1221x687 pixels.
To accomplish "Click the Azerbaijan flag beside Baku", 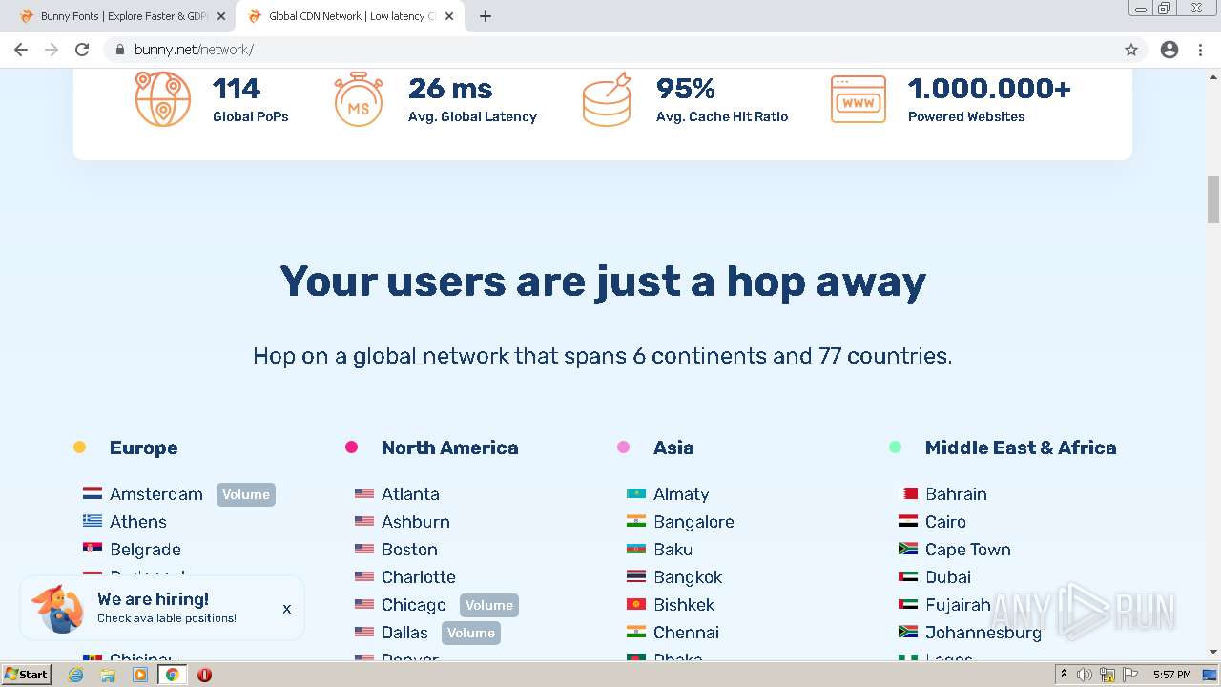I will 636,550.
